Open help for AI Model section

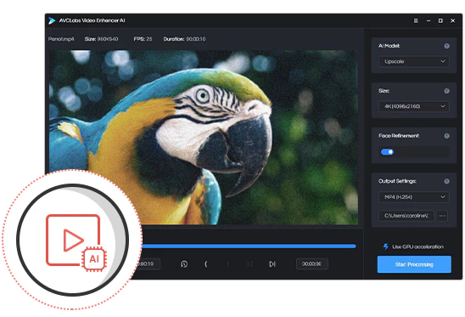pos(446,46)
